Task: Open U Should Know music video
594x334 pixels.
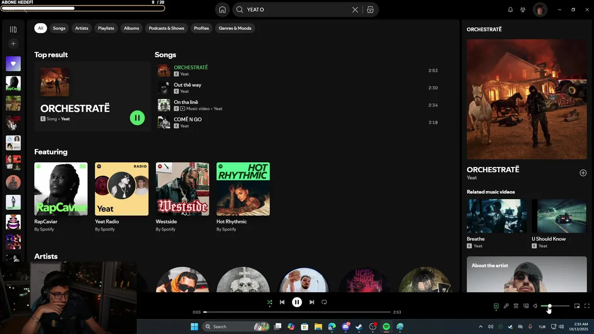Action: (x=559, y=224)
